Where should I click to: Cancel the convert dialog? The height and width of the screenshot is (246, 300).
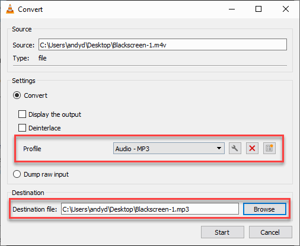[x=270, y=232]
